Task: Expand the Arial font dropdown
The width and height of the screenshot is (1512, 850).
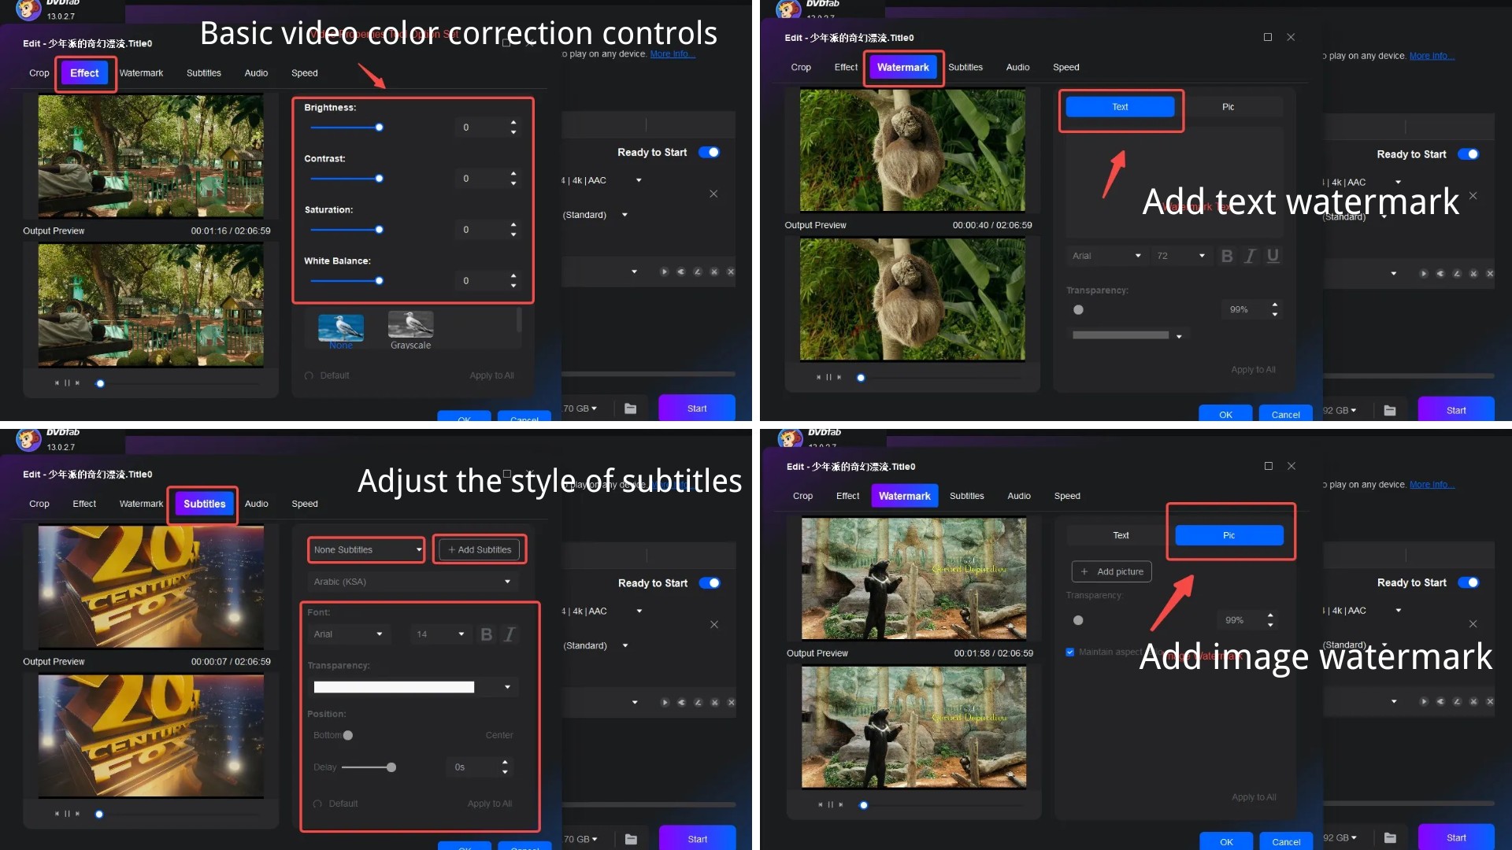Action: [1106, 256]
